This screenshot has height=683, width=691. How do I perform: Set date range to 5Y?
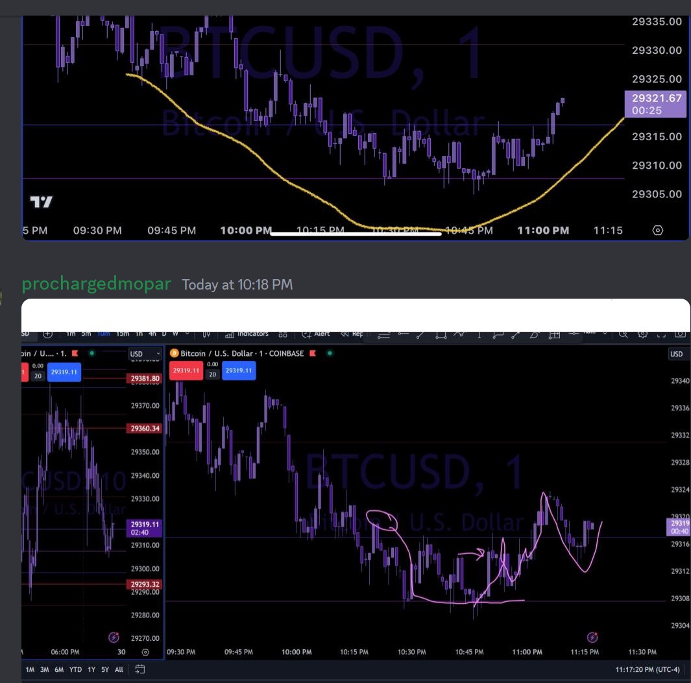pyautogui.click(x=105, y=669)
